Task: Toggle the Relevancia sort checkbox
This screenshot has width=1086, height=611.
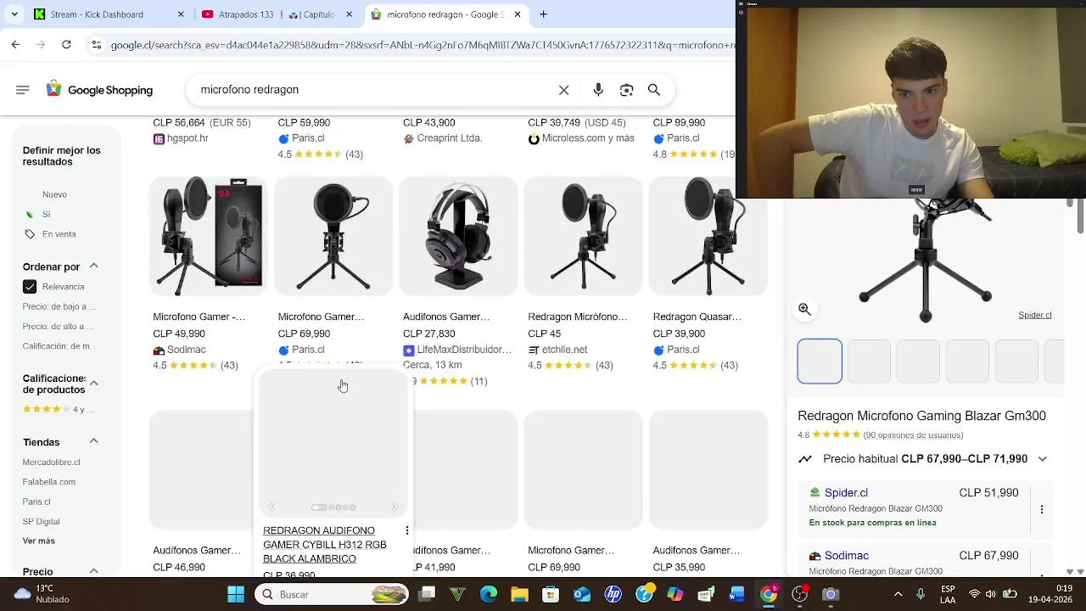Action: (30, 287)
